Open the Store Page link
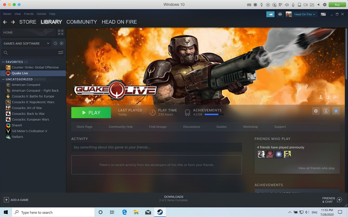The image size is (348, 217). point(84,127)
